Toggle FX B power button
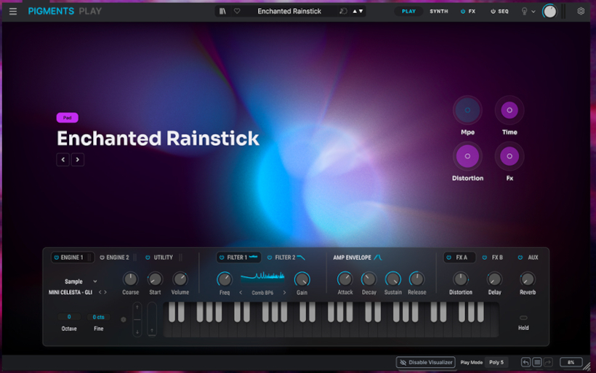The height and width of the screenshot is (373, 596). tap(484, 257)
